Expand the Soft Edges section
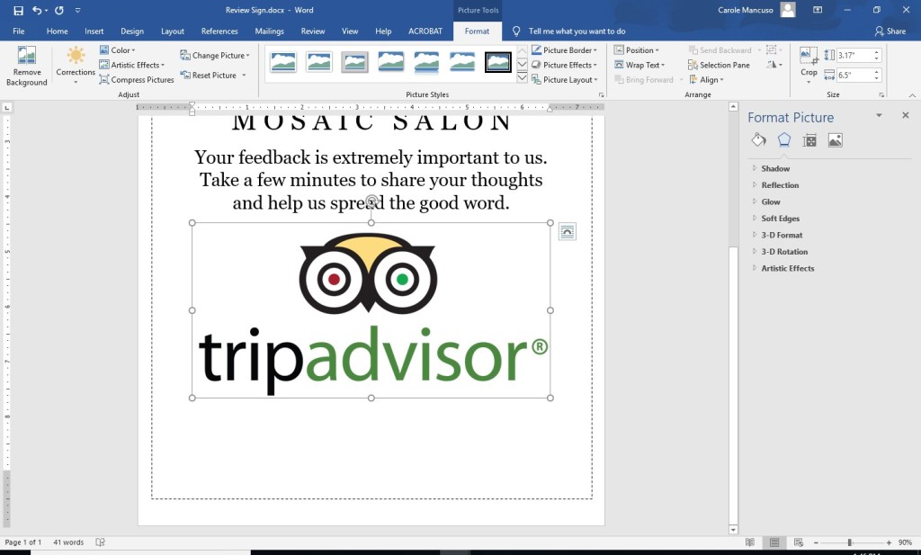The image size is (921, 555). click(780, 219)
